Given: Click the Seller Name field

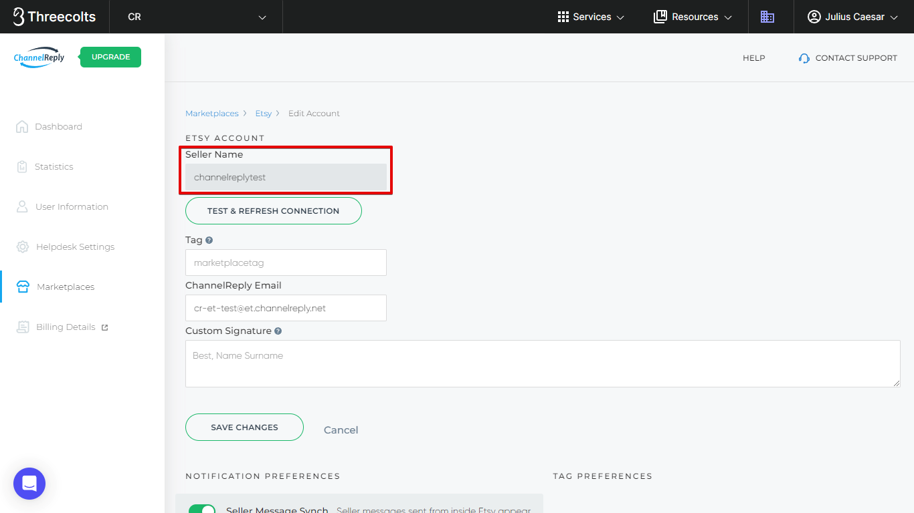Looking at the screenshot, I should [286, 177].
